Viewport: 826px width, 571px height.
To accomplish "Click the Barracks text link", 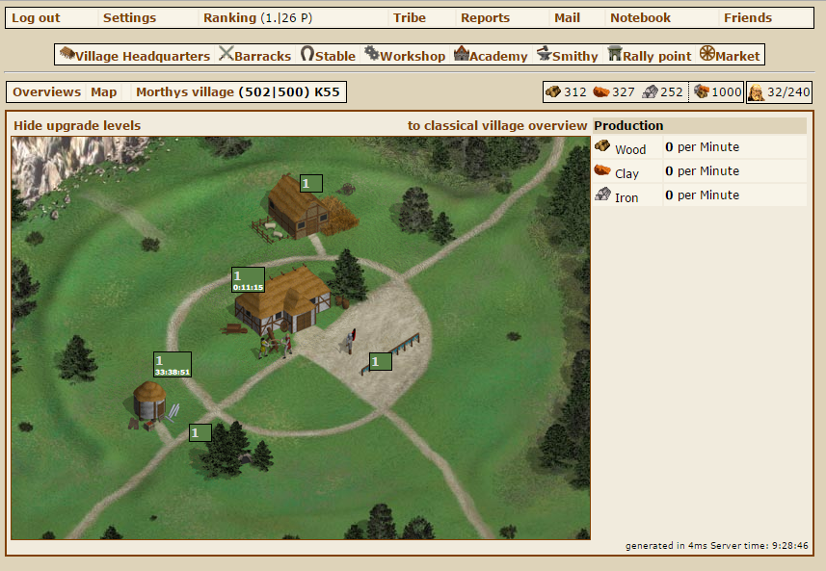I will (x=262, y=56).
